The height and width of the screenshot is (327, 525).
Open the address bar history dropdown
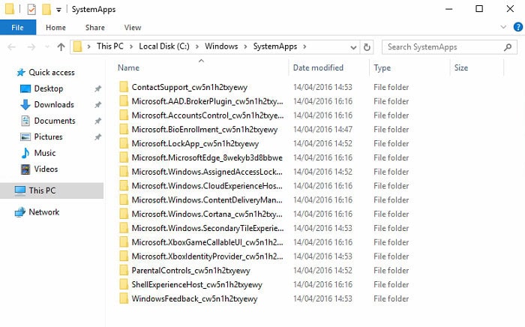(353, 47)
